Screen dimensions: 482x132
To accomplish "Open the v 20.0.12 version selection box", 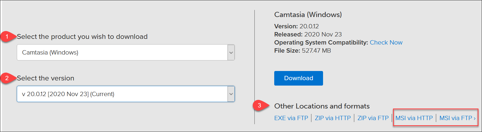I will coord(122,94).
